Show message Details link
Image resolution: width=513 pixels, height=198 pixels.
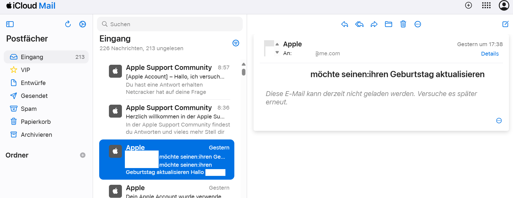[x=490, y=54]
